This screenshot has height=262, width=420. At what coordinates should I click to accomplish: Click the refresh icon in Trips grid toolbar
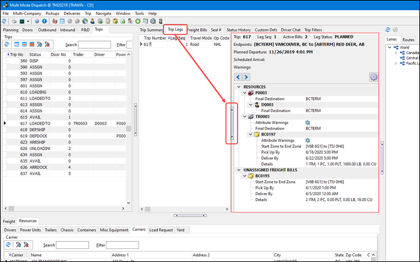[x=7, y=44]
